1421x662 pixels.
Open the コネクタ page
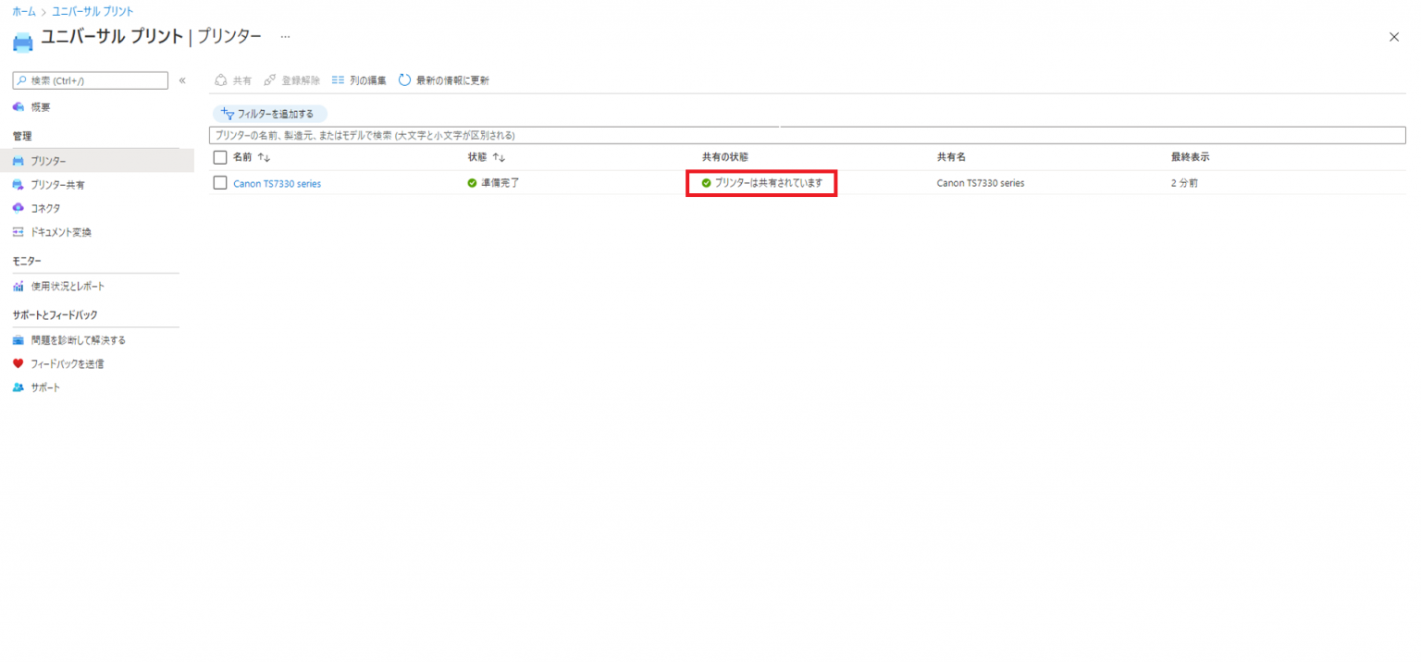pyautogui.click(x=46, y=207)
